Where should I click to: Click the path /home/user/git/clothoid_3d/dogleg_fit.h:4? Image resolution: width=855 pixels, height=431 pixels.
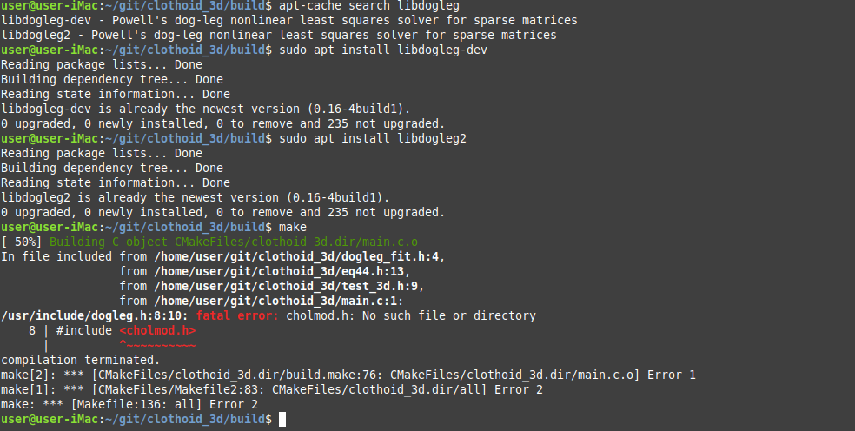[300, 256]
